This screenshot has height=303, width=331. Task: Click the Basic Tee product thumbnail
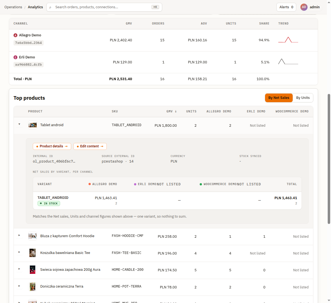[33, 253]
